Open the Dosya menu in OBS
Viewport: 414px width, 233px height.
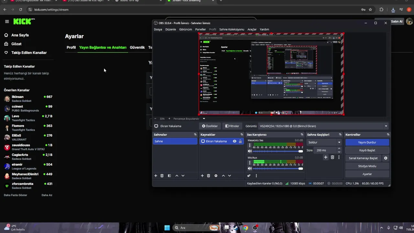coord(158,29)
